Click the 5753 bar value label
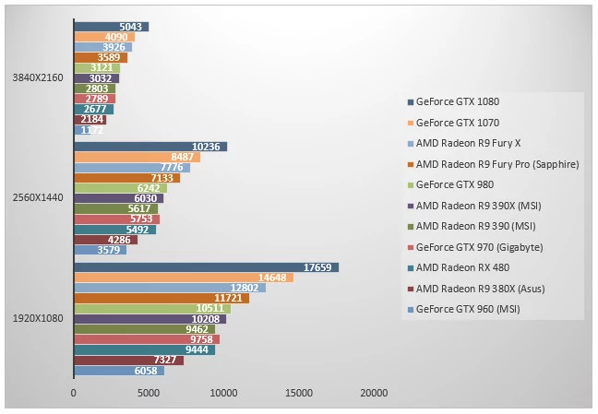Screen dimensions: 598x414 point(141,219)
